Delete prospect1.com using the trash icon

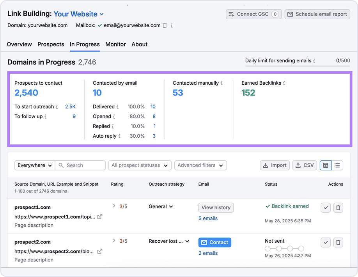[x=338, y=208]
